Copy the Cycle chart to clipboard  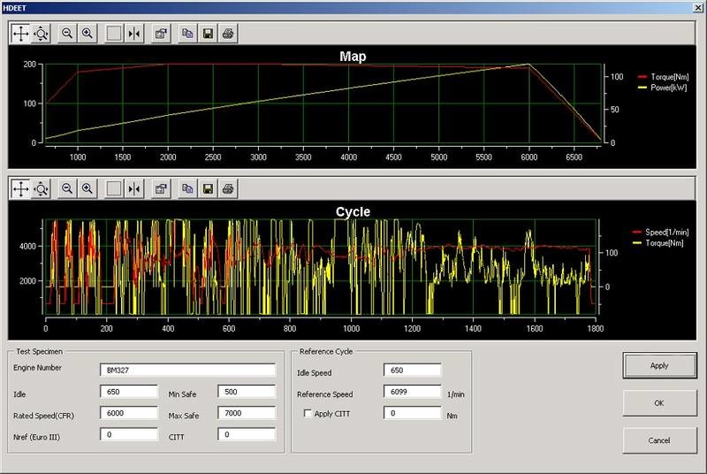tap(187, 189)
